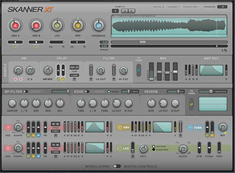Toggle green LFO icon under OSC A
The width and height of the screenshot is (235, 173).
click(x=15, y=48)
